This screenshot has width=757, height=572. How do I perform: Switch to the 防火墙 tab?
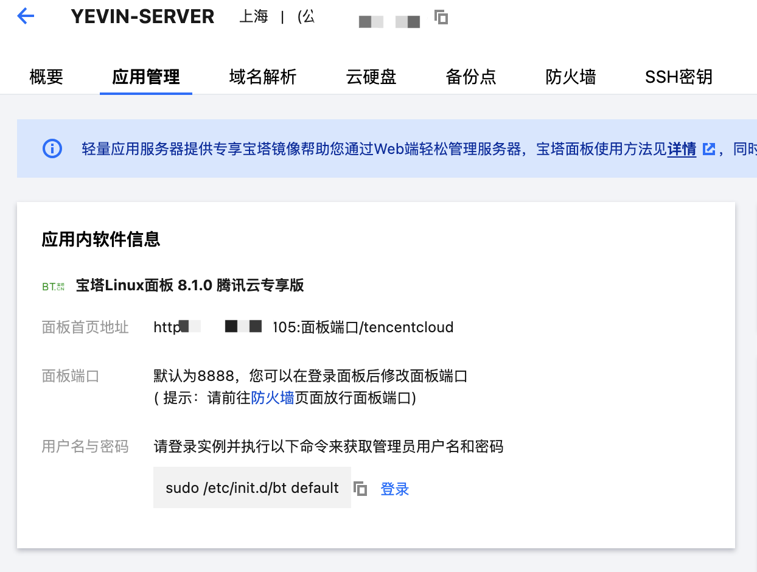[571, 77]
